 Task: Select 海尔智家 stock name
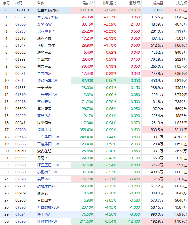tap(44, 109)
